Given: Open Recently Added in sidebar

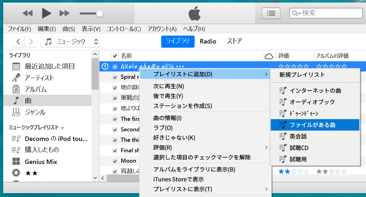Looking at the screenshot, I should pyautogui.click(x=50, y=66).
